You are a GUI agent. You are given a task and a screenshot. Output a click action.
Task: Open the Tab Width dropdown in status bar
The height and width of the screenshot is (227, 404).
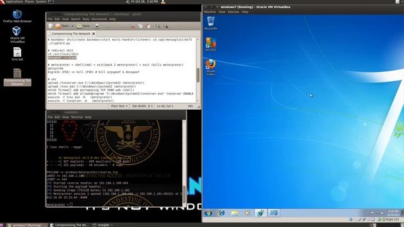(142, 106)
